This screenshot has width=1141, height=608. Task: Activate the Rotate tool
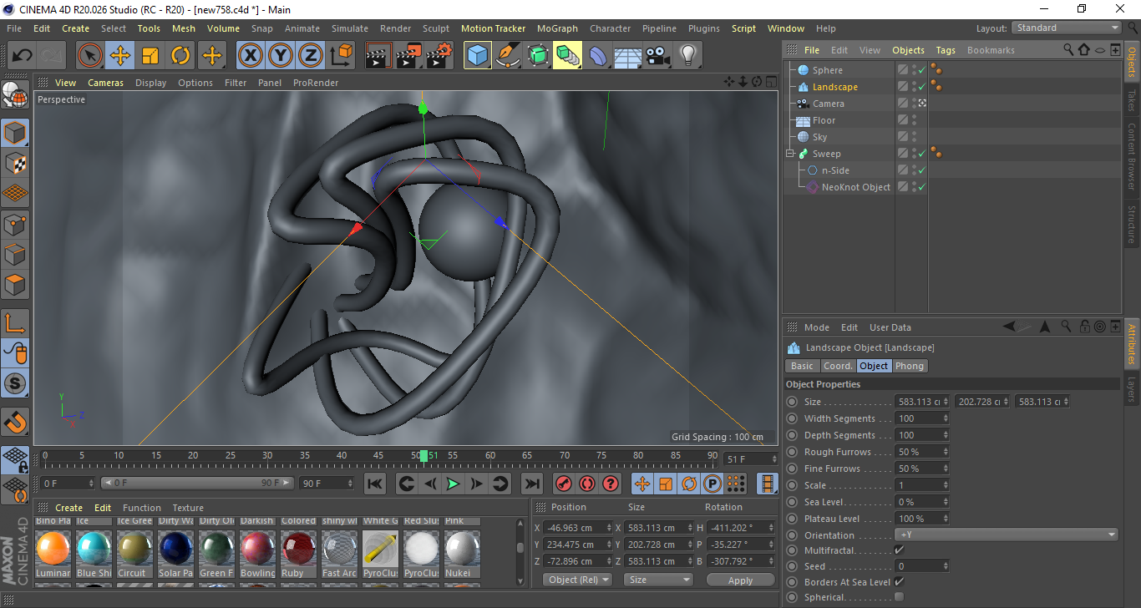pyautogui.click(x=180, y=56)
